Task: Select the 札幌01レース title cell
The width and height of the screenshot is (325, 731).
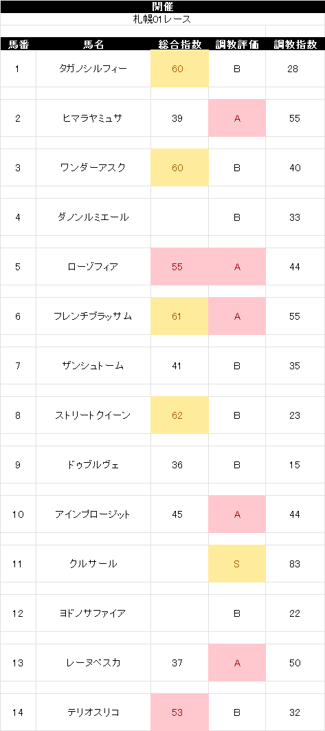Action: tap(162, 19)
